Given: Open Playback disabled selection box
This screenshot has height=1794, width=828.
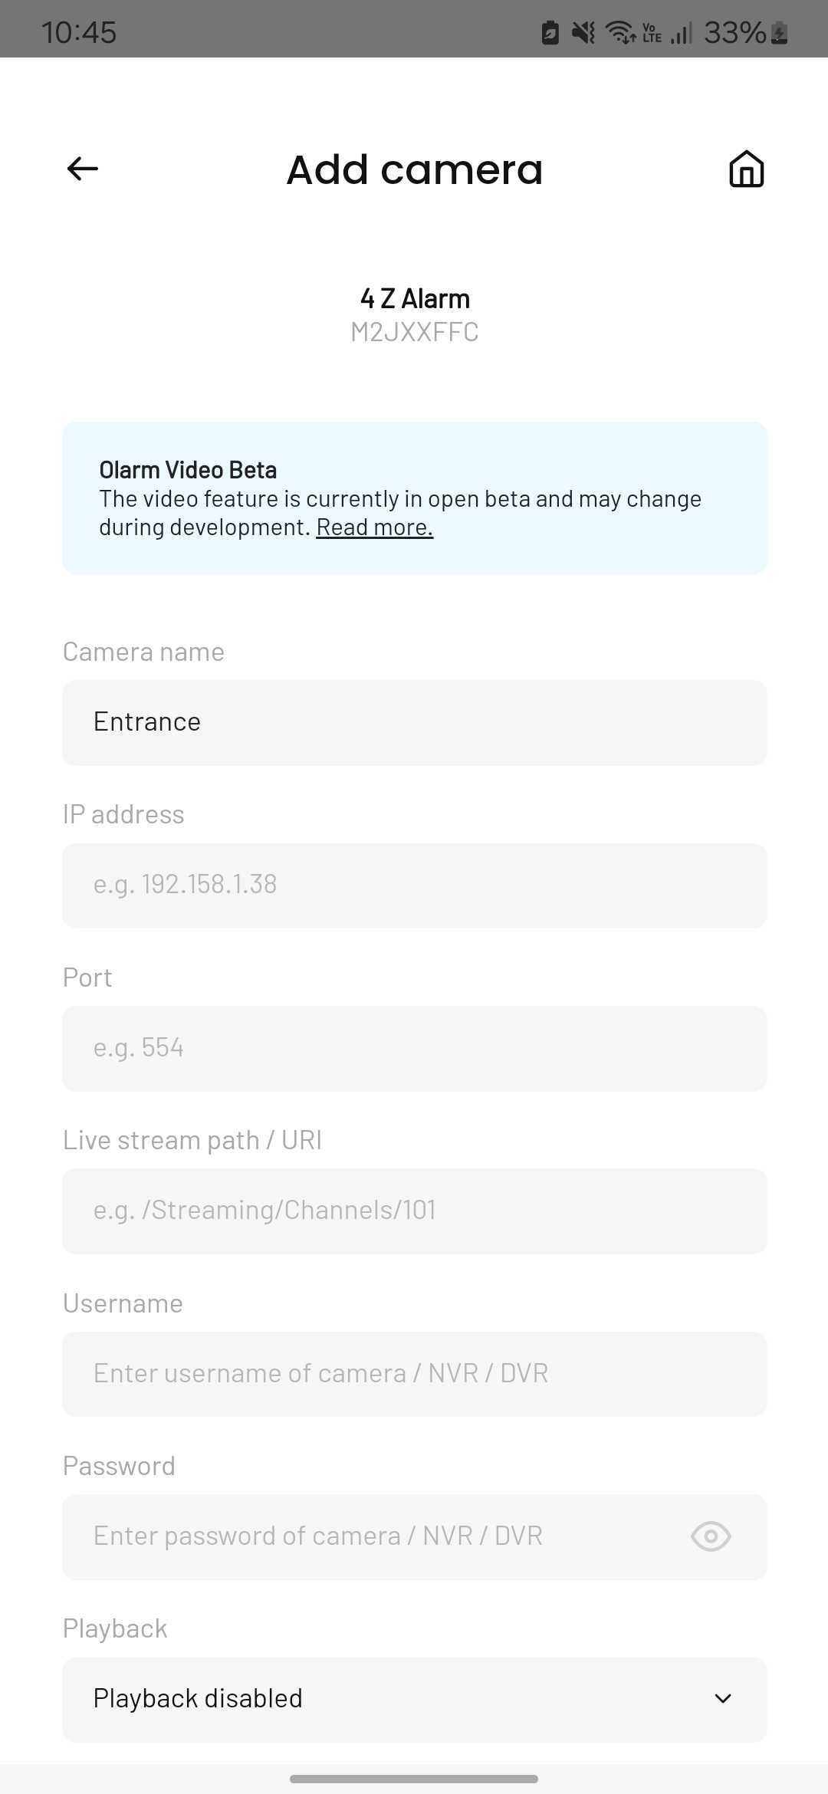Looking at the screenshot, I should click(x=415, y=1699).
